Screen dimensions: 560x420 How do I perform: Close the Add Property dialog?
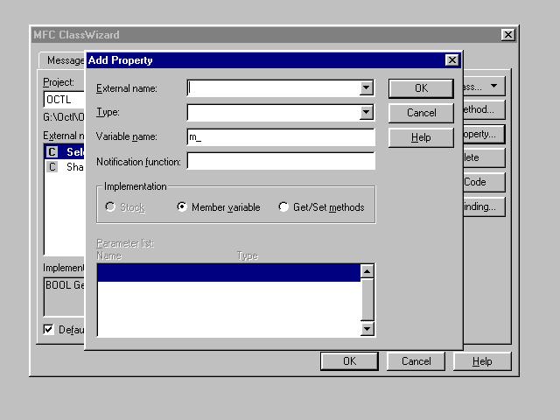[451, 60]
